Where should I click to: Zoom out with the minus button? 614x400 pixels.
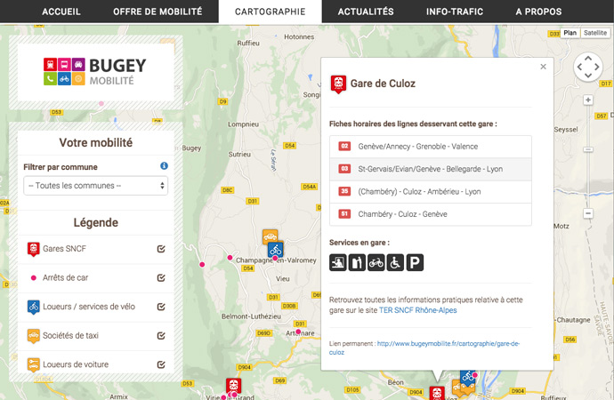[588, 213]
